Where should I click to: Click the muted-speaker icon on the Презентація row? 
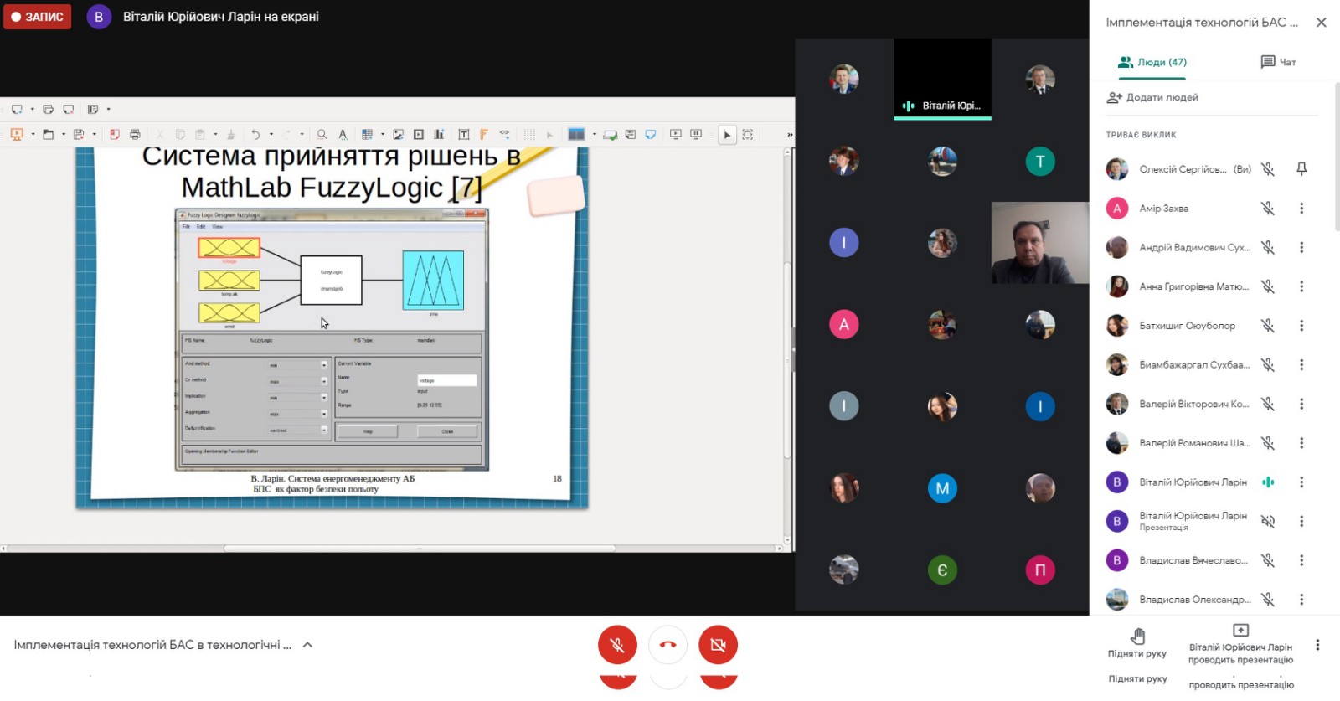(1268, 521)
